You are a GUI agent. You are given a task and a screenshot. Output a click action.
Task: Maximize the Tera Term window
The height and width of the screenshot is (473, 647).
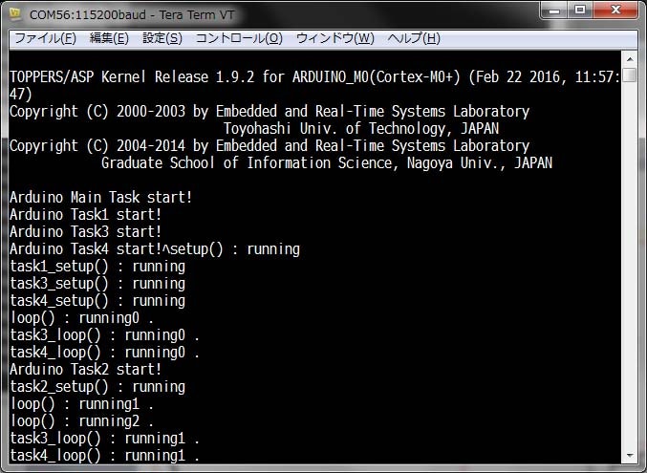pos(580,11)
